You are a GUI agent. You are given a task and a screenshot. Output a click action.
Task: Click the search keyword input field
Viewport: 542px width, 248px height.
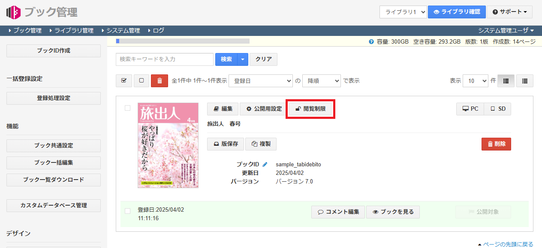[165, 59]
